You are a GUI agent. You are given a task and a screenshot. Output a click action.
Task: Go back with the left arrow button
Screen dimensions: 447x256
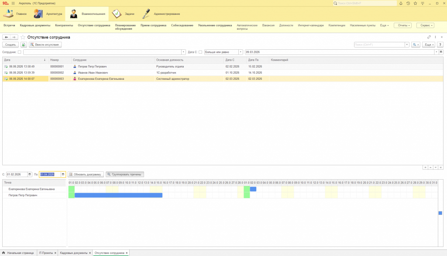tap(6, 38)
